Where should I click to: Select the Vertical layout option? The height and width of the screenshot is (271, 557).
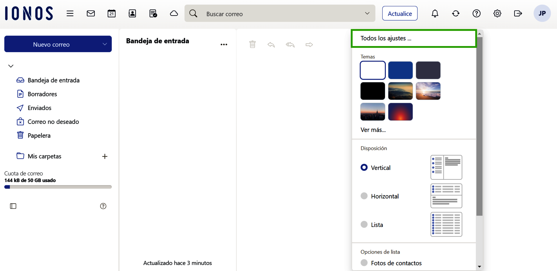tap(364, 167)
